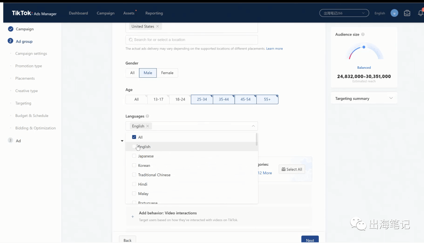Open the user avatar menu
The height and width of the screenshot is (243, 424).
(394, 13)
